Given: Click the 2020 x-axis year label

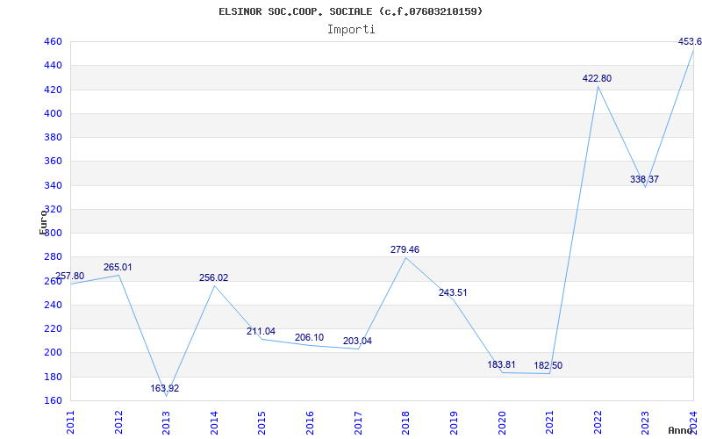Looking at the screenshot, I should (502, 422).
